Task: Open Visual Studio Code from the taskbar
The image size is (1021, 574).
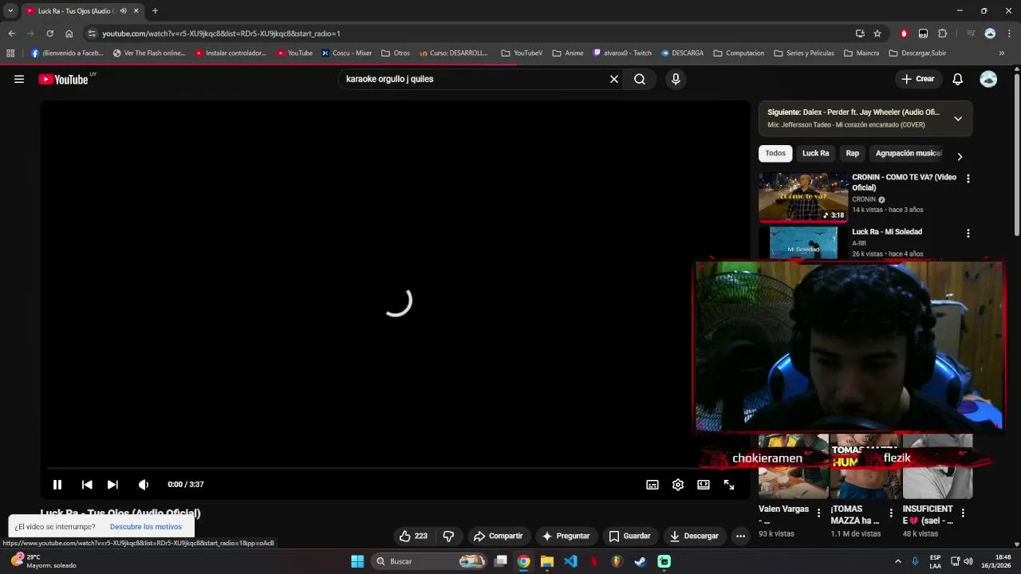Action: click(570, 561)
